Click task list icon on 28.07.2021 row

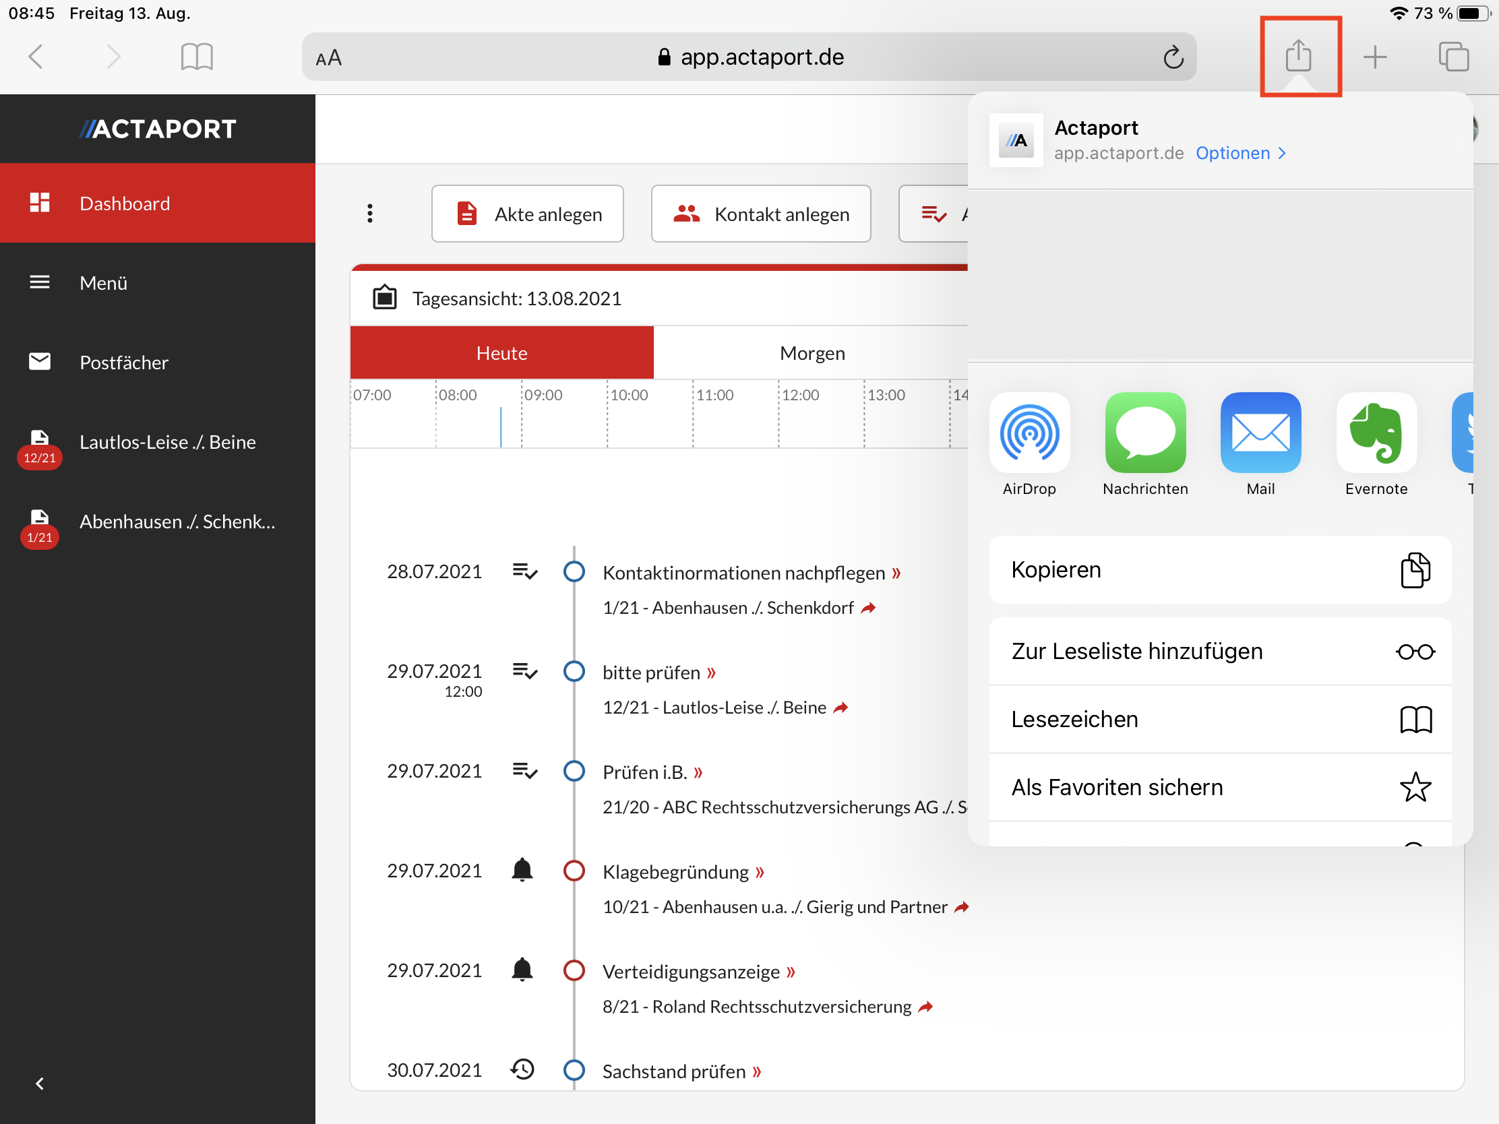click(524, 571)
